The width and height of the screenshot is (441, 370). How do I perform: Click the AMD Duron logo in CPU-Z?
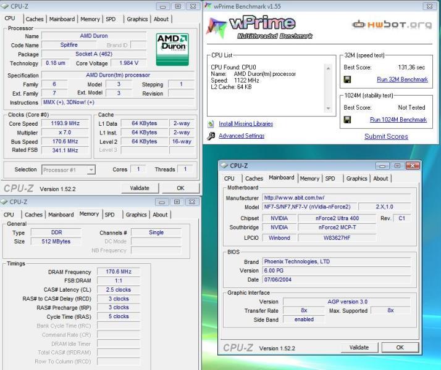tap(172, 49)
